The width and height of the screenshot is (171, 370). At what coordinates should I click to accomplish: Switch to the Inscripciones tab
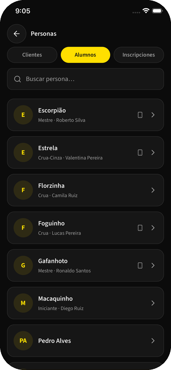[139, 55]
